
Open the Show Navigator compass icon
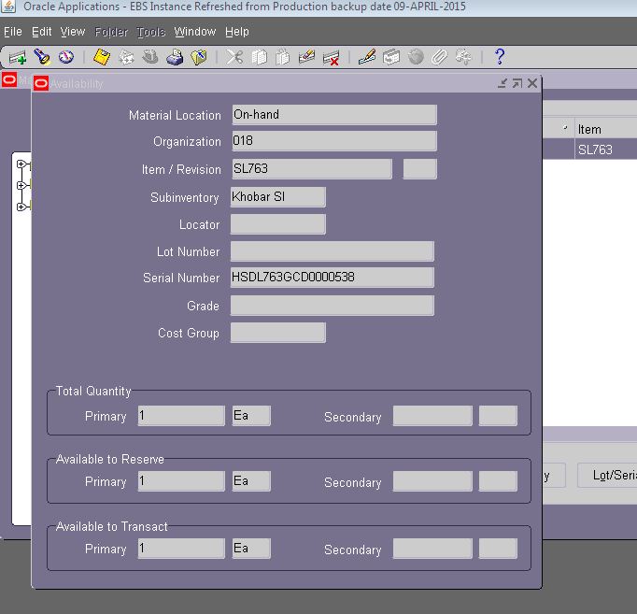(x=65, y=57)
